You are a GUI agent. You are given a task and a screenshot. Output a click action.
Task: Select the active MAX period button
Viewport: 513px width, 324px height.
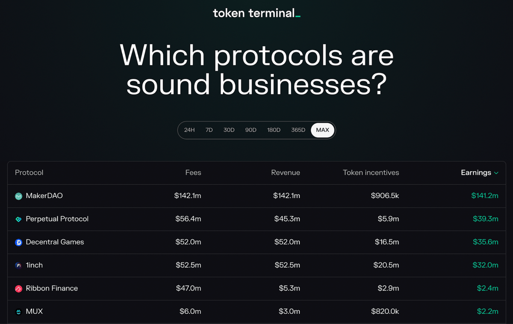[x=323, y=130]
